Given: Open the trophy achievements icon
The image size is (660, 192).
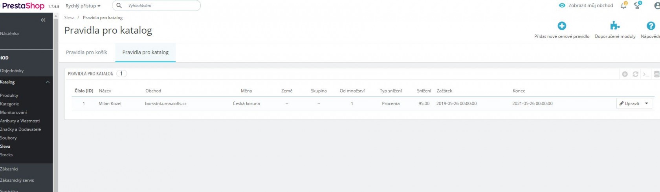Looking at the screenshot, I should (x=637, y=5).
